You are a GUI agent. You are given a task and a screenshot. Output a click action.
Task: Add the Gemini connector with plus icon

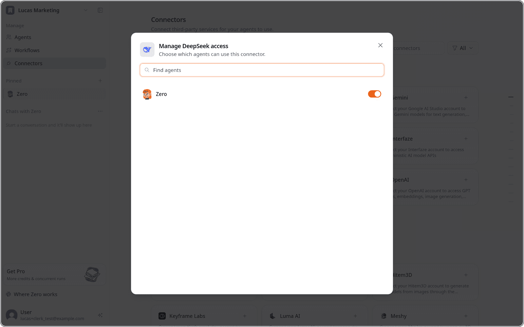pyautogui.click(x=466, y=98)
